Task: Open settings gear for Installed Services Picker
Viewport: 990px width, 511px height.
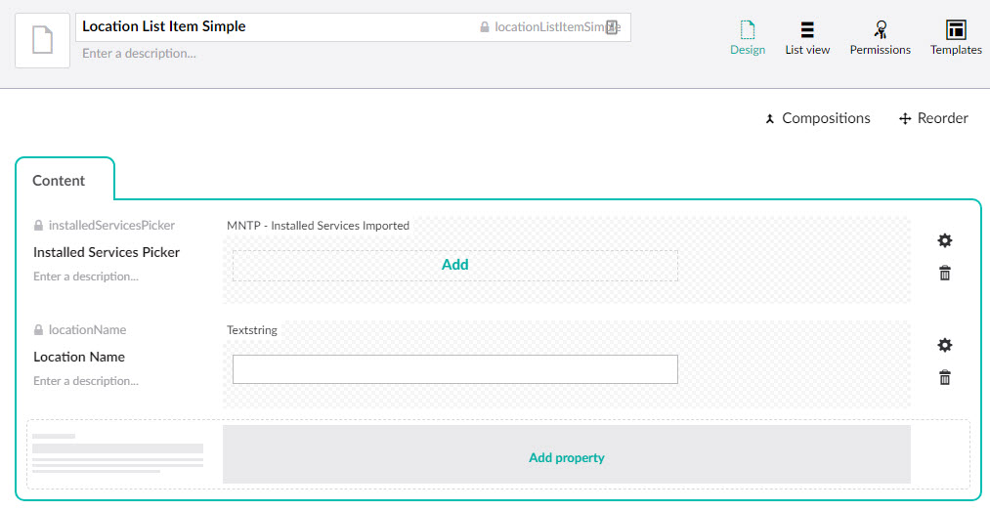Action: [944, 240]
